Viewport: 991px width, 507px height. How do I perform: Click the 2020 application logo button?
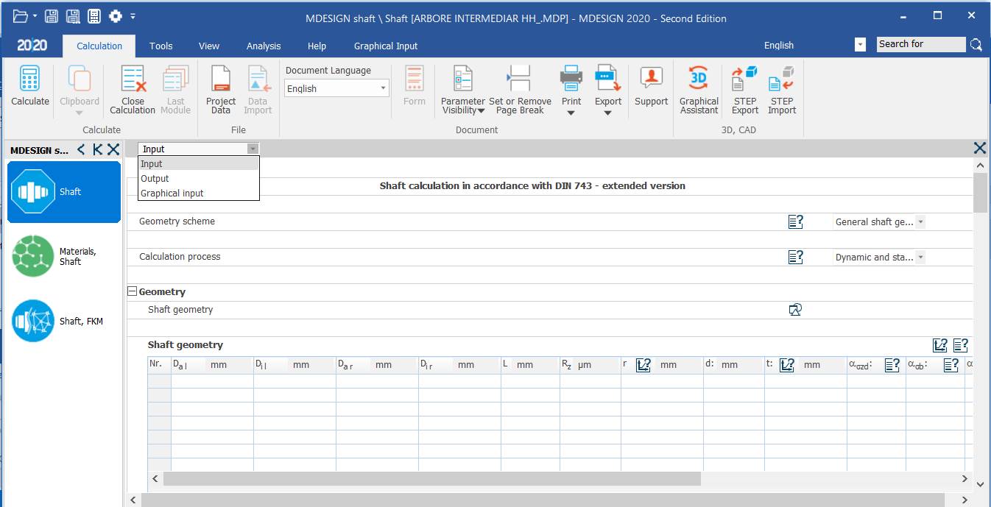coord(32,45)
